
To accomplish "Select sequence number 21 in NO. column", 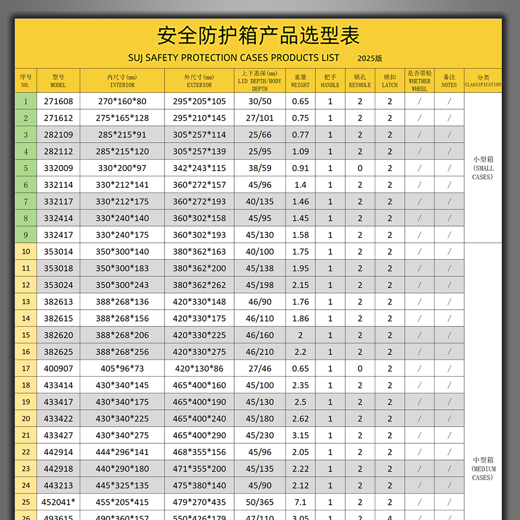I will pos(26,435).
